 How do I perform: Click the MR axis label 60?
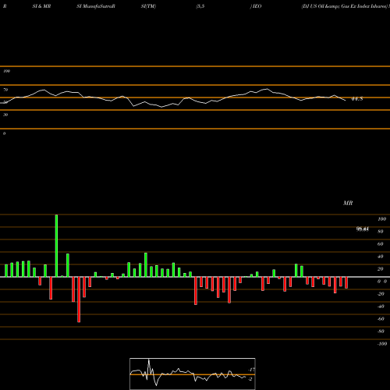point(381,244)
